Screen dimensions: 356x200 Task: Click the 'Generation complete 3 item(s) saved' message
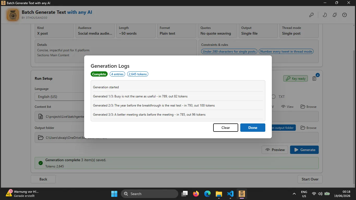coord(76,160)
